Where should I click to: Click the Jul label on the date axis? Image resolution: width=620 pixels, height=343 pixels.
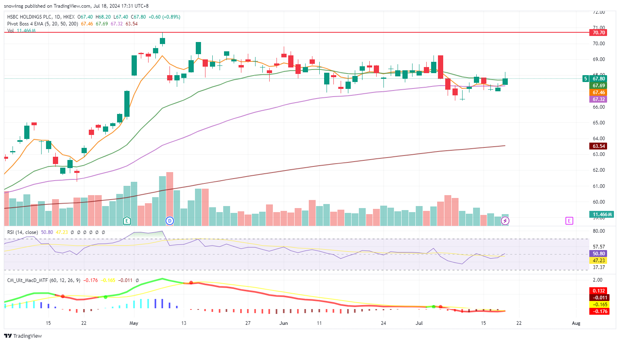[419, 323]
